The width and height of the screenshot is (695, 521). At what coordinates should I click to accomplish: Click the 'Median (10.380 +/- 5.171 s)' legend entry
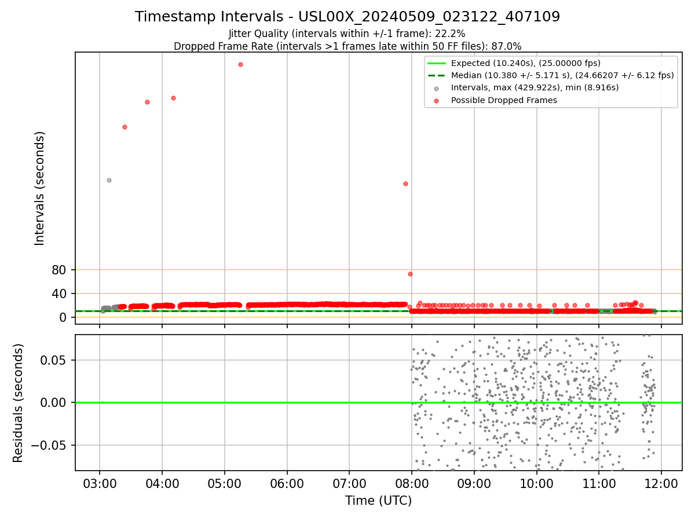coord(562,75)
